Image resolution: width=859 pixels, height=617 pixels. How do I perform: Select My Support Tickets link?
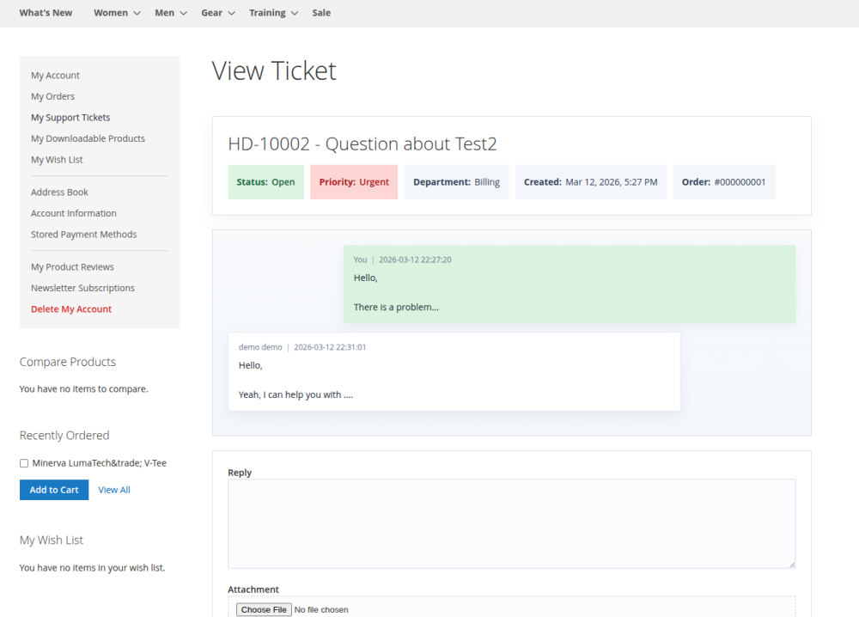(70, 118)
